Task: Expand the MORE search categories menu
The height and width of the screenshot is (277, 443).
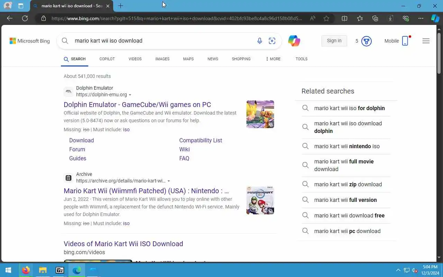Action: click(273, 59)
